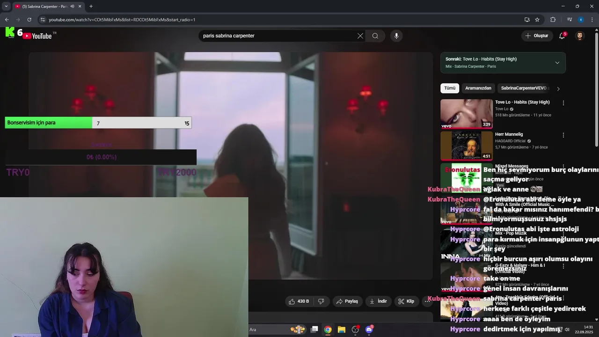
Task: Close the Sabrina Carpenter tab
Action: (80, 7)
